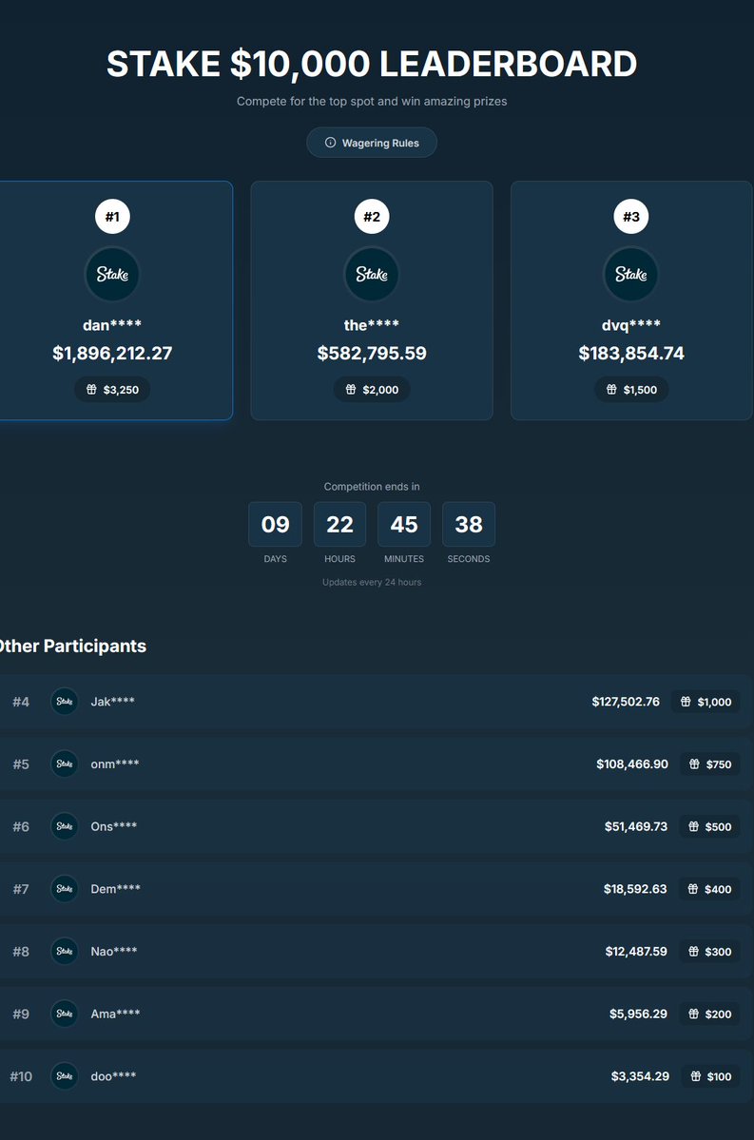
Task: Open the Wagering Rules button
Action: pos(372,143)
